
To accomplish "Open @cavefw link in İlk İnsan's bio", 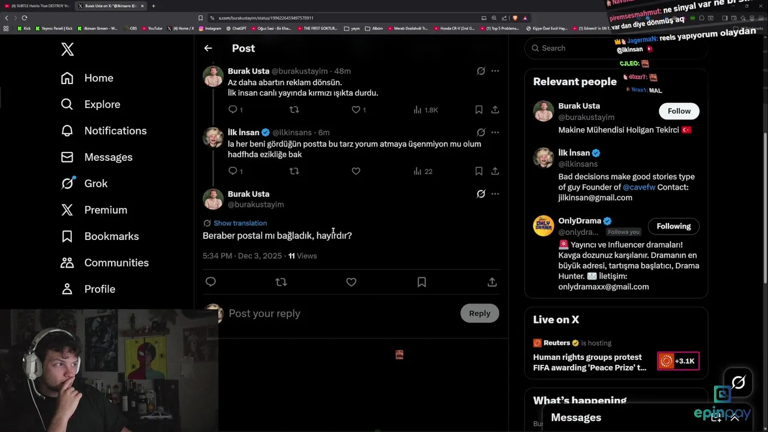I will click(x=639, y=187).
